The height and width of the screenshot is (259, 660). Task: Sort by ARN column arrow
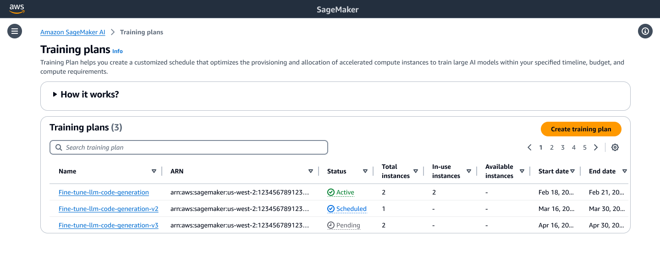click(x=311, y=171)
